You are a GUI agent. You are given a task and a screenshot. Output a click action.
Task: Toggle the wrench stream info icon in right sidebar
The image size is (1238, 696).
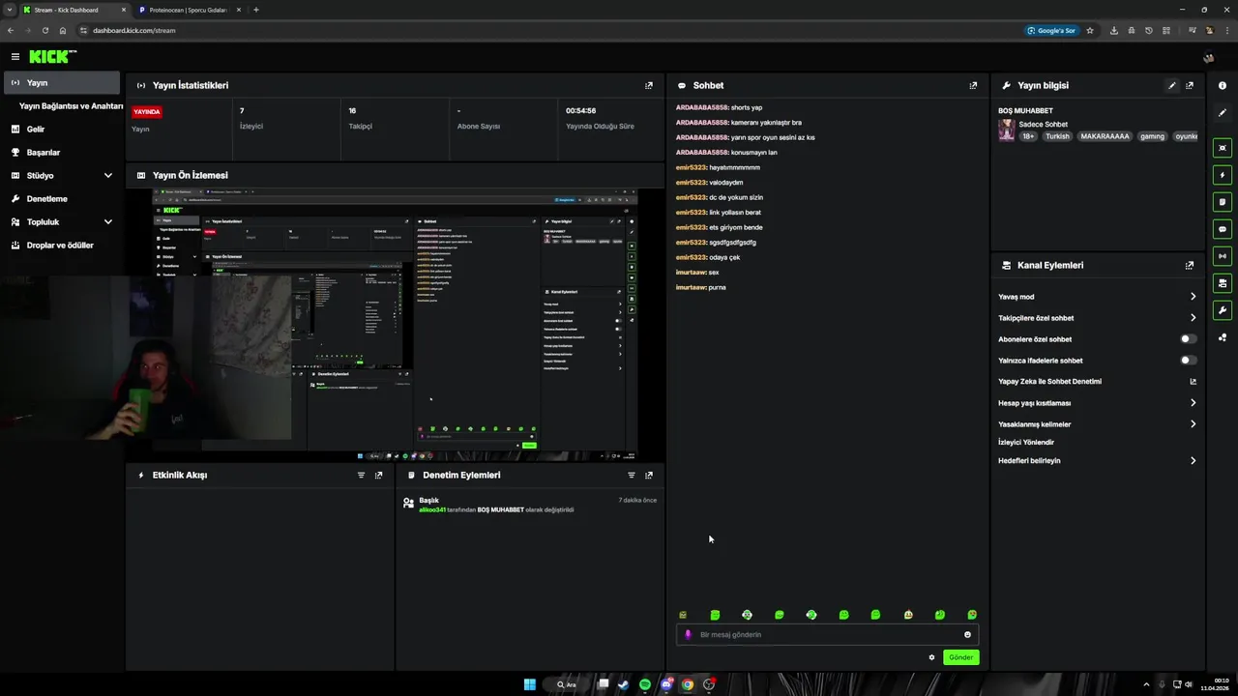(x=1223, y=310)
